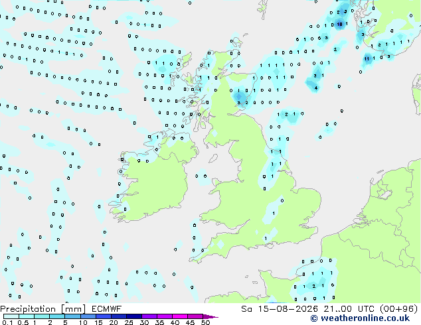Click the legend label "50"
The height and width of the screenshot is (325, 421).
coord(205,322)
